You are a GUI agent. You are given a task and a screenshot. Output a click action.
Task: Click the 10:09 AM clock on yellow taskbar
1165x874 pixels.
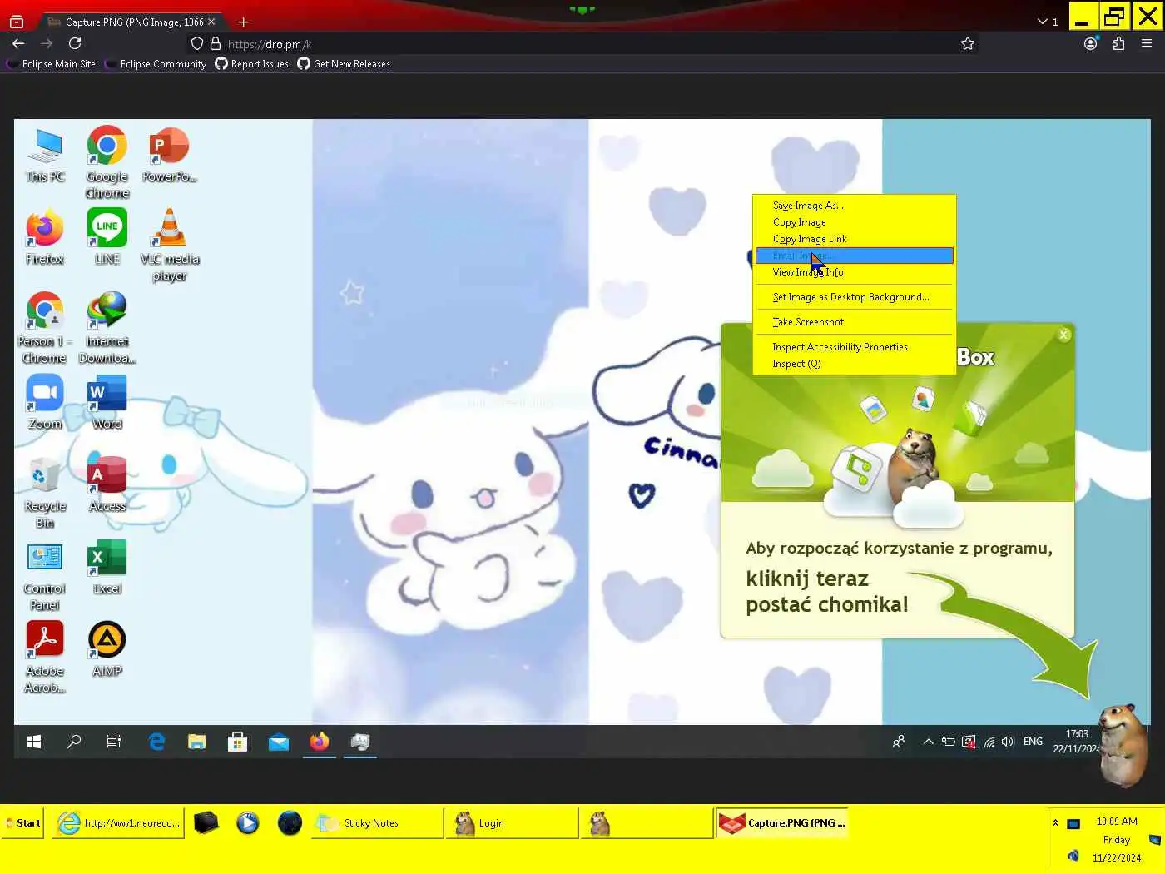point(1117,822)
